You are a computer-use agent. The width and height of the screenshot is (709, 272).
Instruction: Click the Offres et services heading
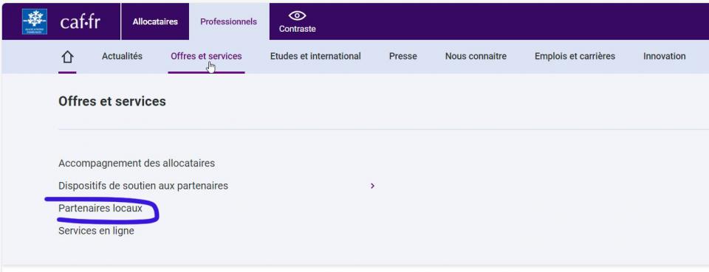tap(112, 102)
